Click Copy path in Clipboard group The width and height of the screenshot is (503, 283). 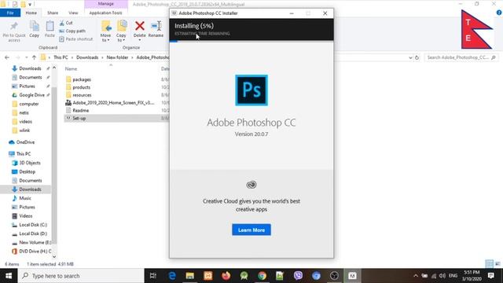[x=72, y=31]
